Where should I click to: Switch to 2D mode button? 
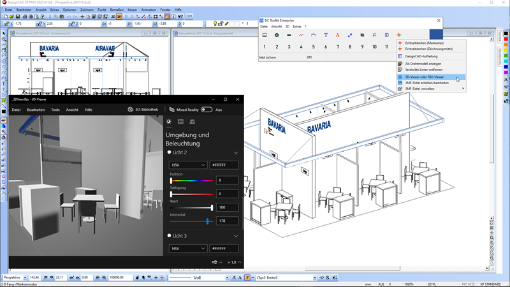[x=113, y=17]
